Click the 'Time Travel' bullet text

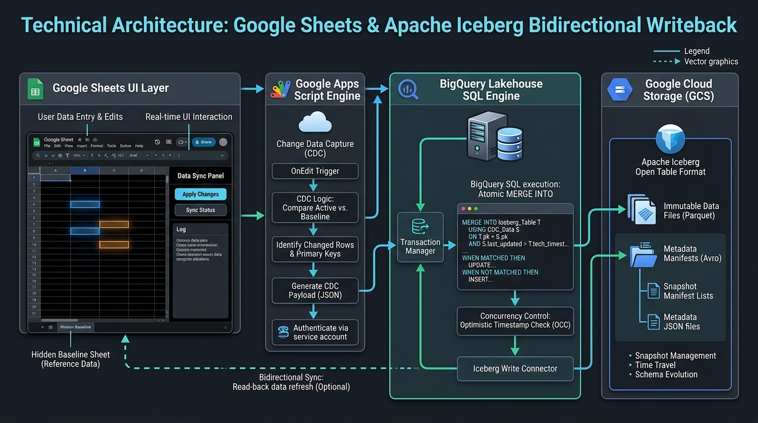(655, 365)
